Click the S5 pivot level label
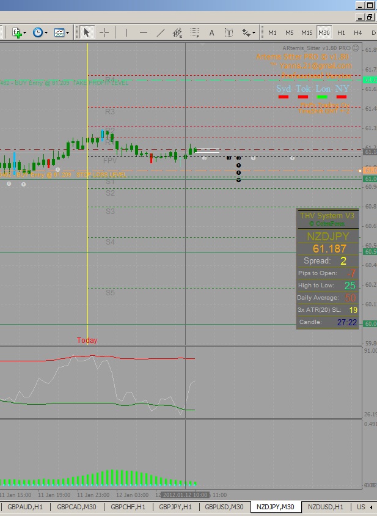 click(x=110, y=293)
